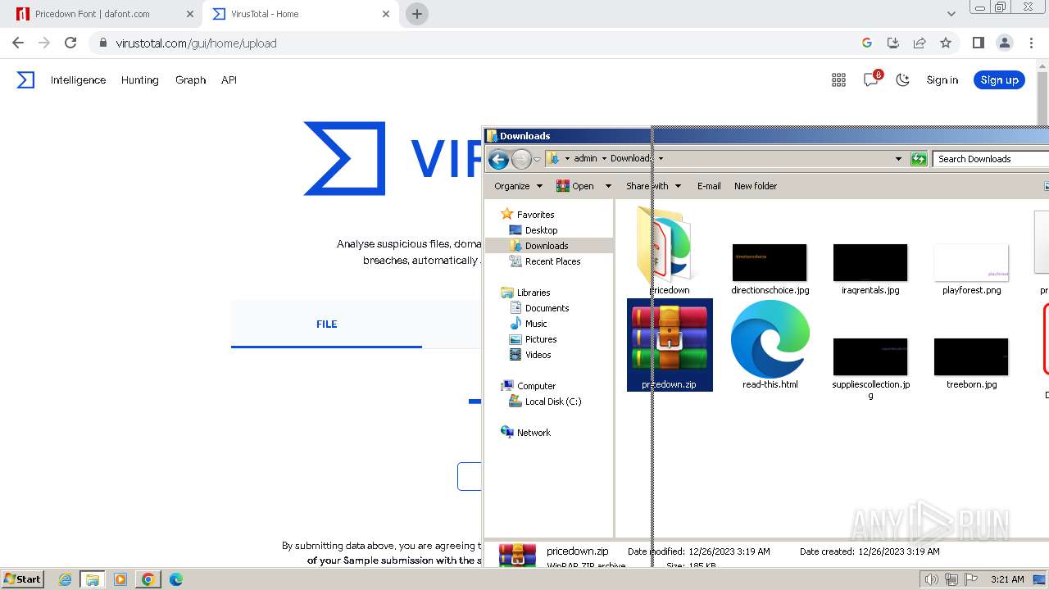Open Hunting menu on VirusTotal
The height and width of the screenshot is (590, 1049).
tap(139, 79)
